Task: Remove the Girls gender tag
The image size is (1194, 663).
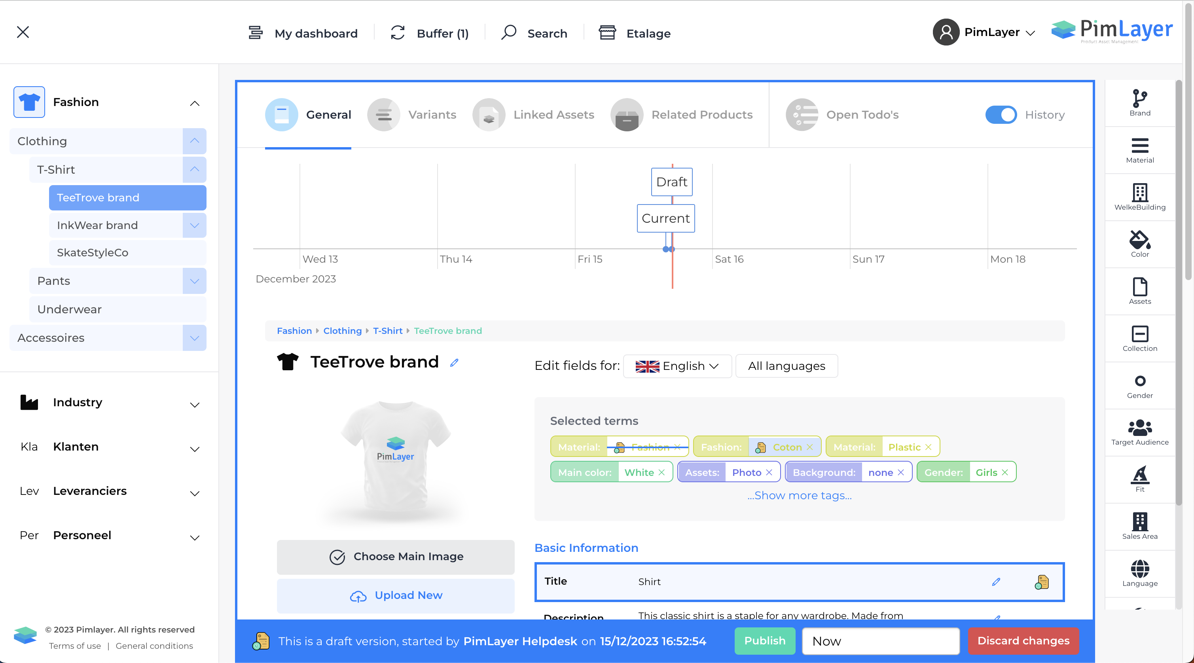Action: (x=1005, y=473)
